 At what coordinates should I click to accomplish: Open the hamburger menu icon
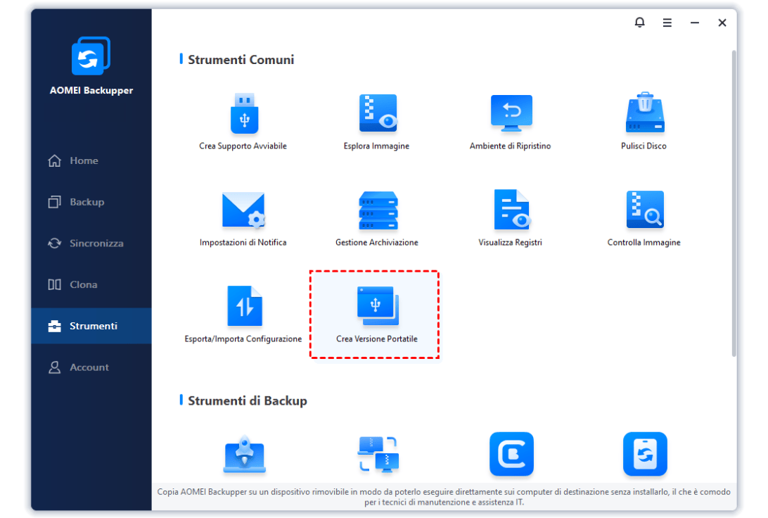click(667, 23)
